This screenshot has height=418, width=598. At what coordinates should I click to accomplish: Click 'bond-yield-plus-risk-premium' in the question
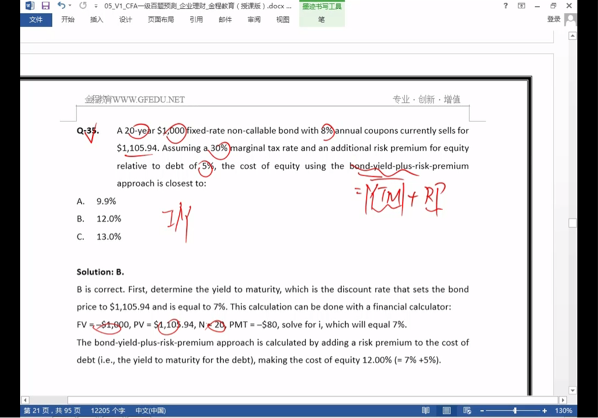pyautogui.click(x=409, y=166)
